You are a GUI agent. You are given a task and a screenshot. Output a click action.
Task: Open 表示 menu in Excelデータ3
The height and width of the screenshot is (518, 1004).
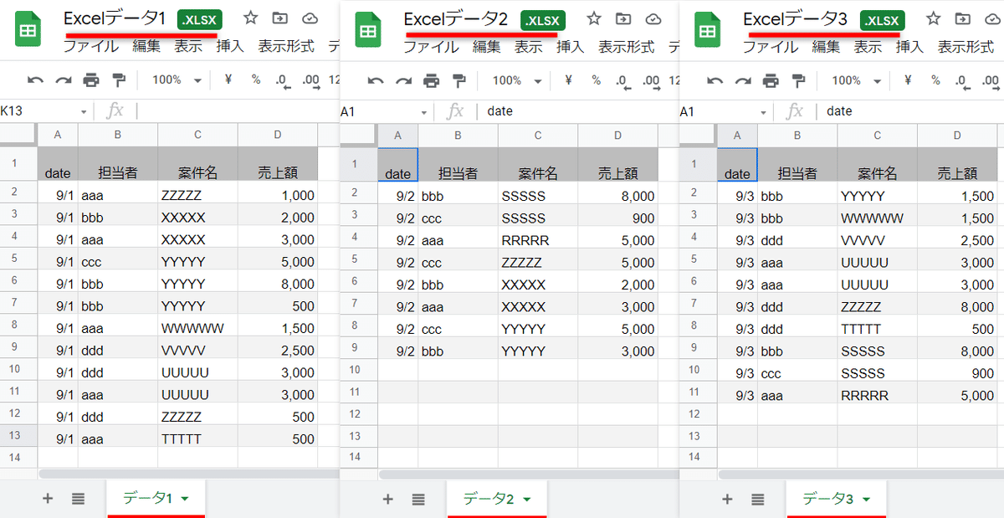tap(868, 47)
